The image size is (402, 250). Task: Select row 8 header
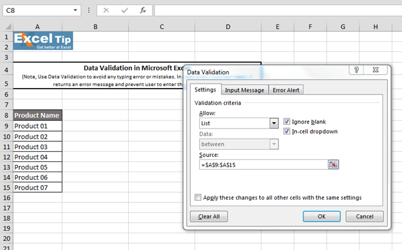point(6,115)
